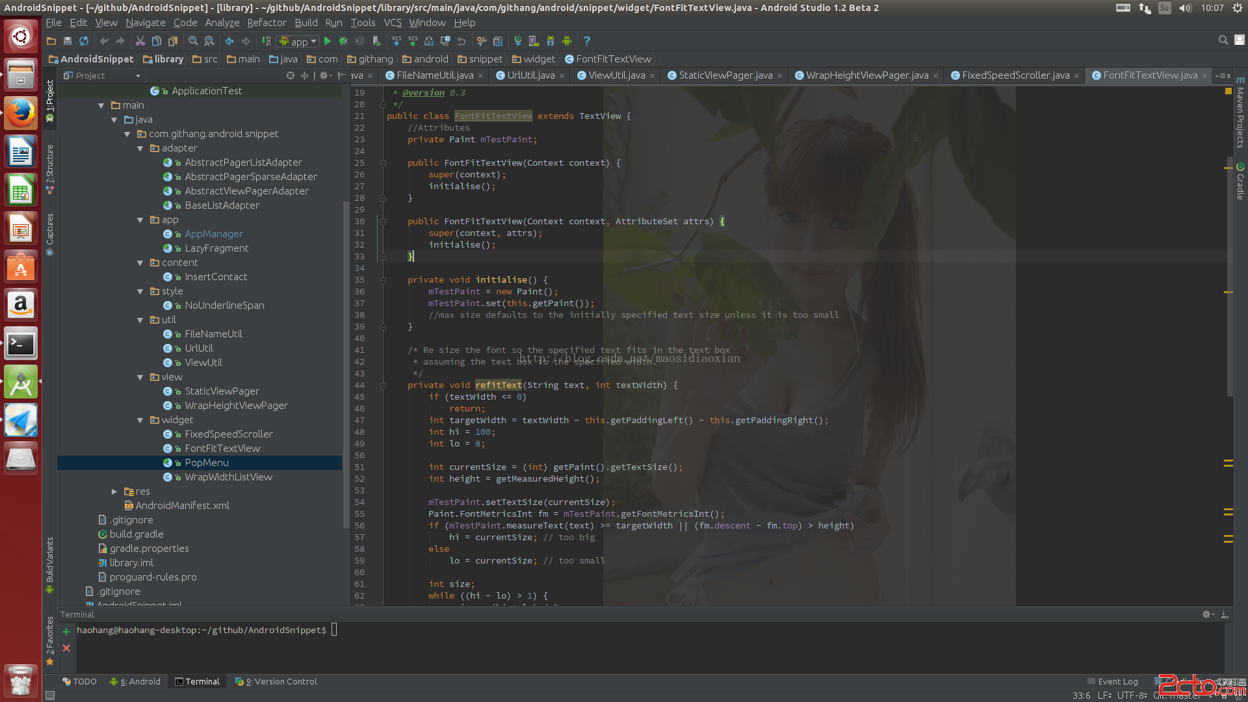
Task: Open Project Structure from the toolbar
Action: [x=497, y=41]
